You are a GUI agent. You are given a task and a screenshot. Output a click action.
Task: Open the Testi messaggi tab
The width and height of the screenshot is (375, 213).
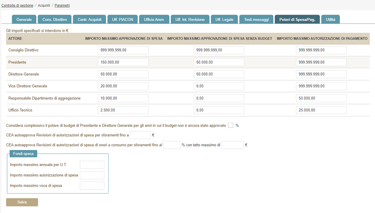coord(256,19)
